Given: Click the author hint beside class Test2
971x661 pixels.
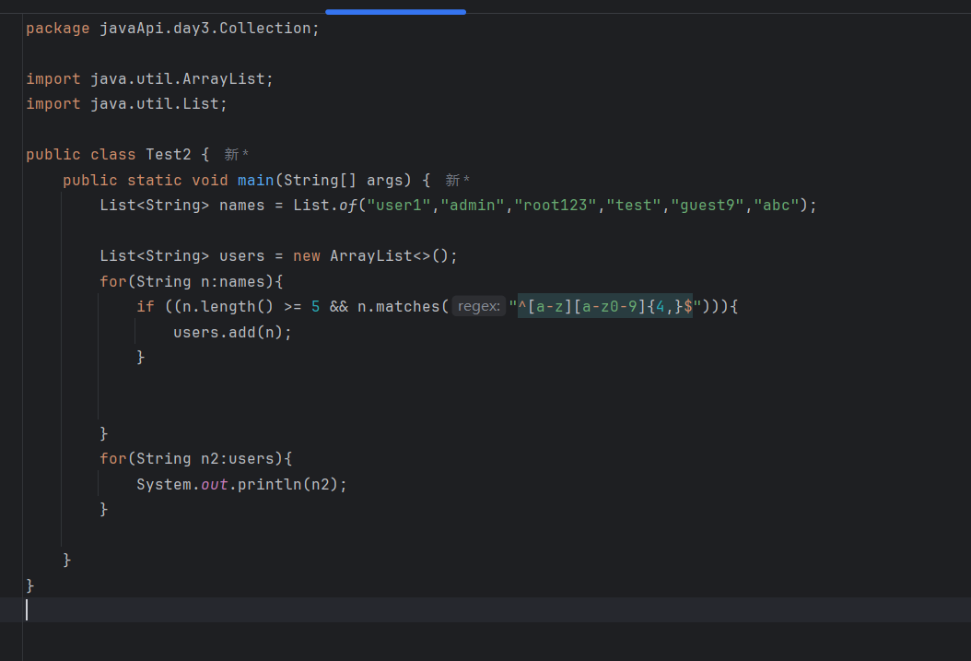Looking at the screenshot, I should click(x=237, y=155).
